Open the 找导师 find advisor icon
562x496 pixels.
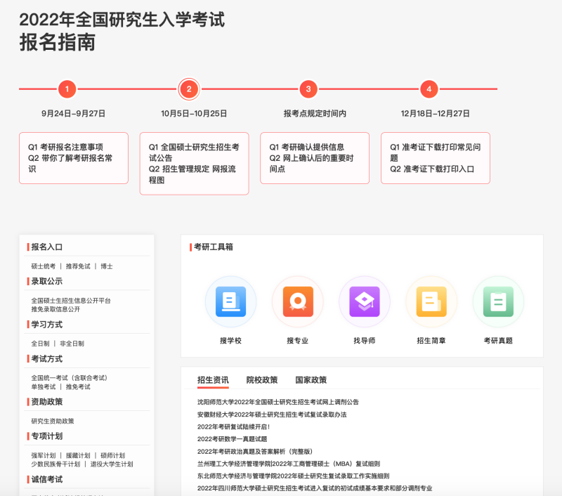coord(364,301)
